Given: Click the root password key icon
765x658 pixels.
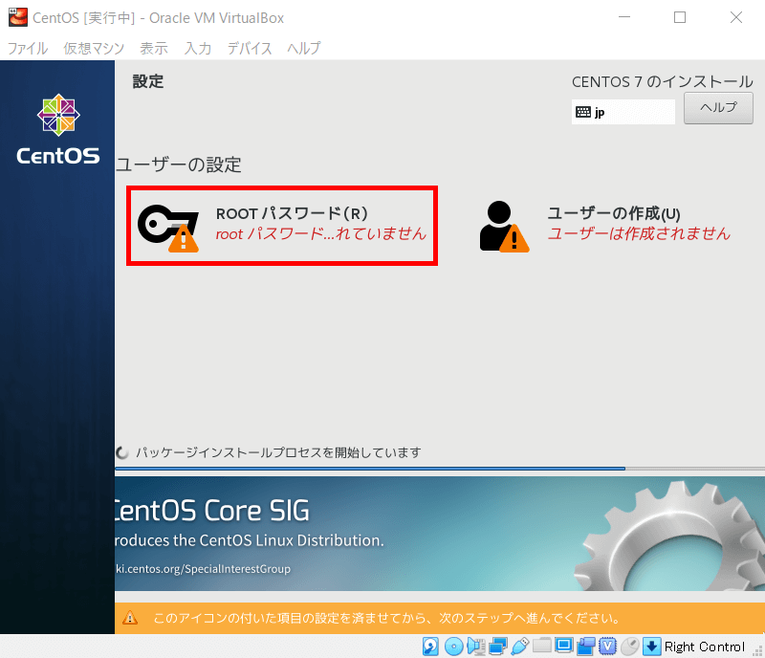Looking at the screenshot, I should [168, 228].
